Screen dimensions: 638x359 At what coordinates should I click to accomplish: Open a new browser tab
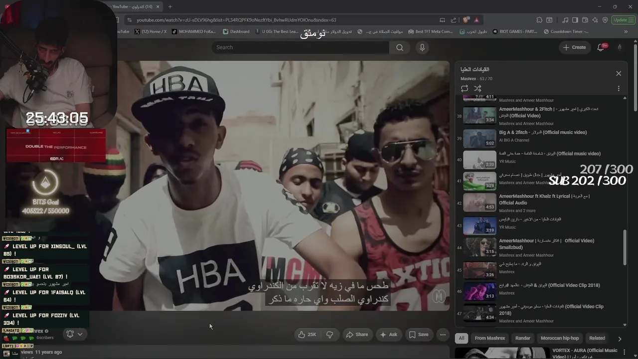click(170, 6)
